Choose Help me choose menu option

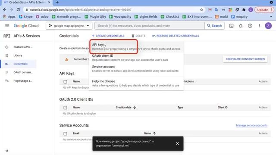tap(136, 83)
